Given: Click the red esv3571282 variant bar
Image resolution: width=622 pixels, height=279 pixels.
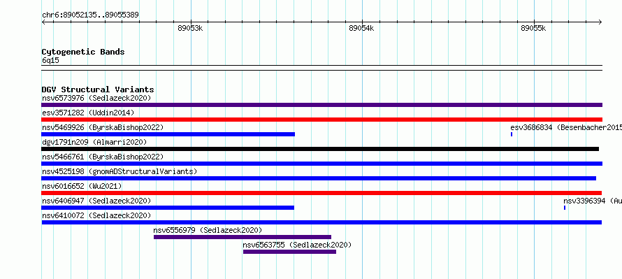Looking at the screenshot, I should [321, 120].
